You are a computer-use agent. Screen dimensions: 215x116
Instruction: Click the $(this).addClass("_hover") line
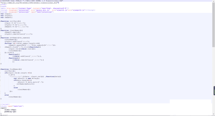pos(27,56)
